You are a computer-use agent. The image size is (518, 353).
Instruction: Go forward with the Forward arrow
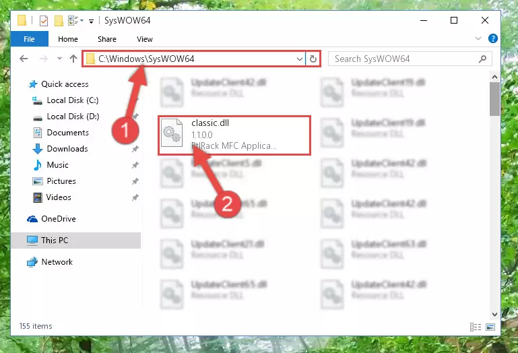[x=43, y=59]
